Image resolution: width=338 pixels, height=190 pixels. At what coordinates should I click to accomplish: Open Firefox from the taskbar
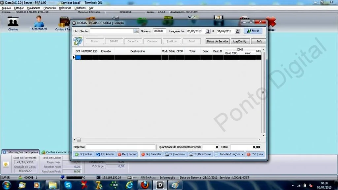[145, 185]
